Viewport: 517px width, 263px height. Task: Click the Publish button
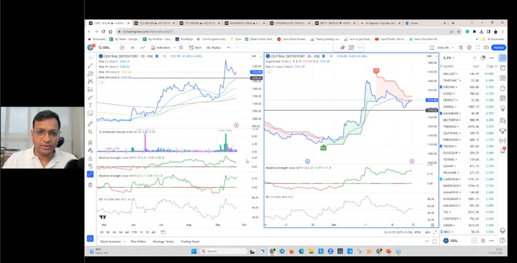[499, 48]
